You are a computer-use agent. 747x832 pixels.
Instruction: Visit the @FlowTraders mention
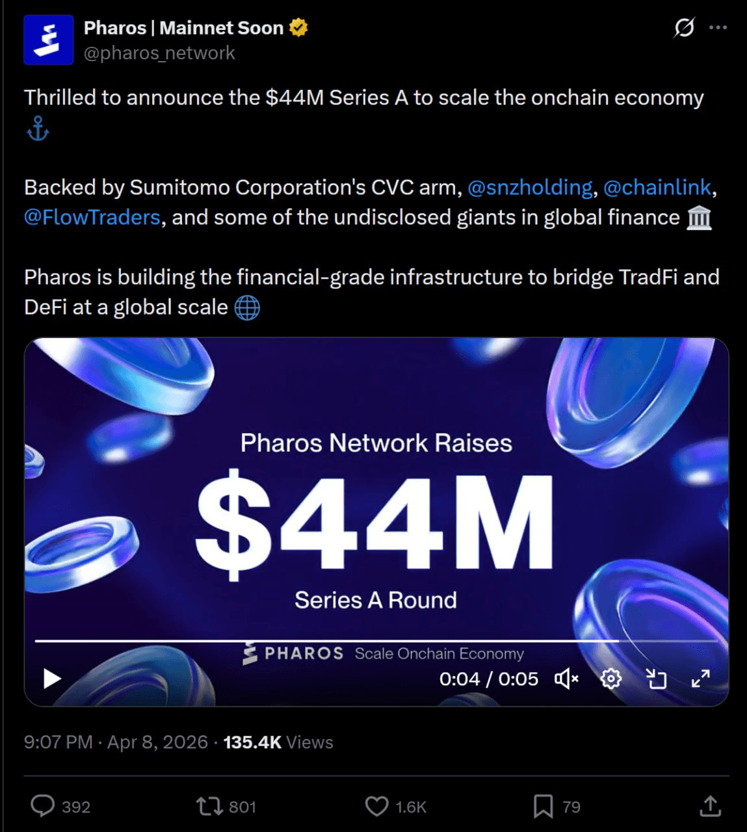point(92,217)
